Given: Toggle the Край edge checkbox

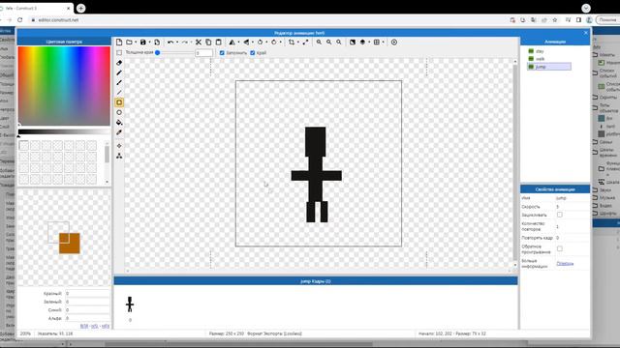Looking at the screenshot, I should pyautogui.click(x=252, y=52).
